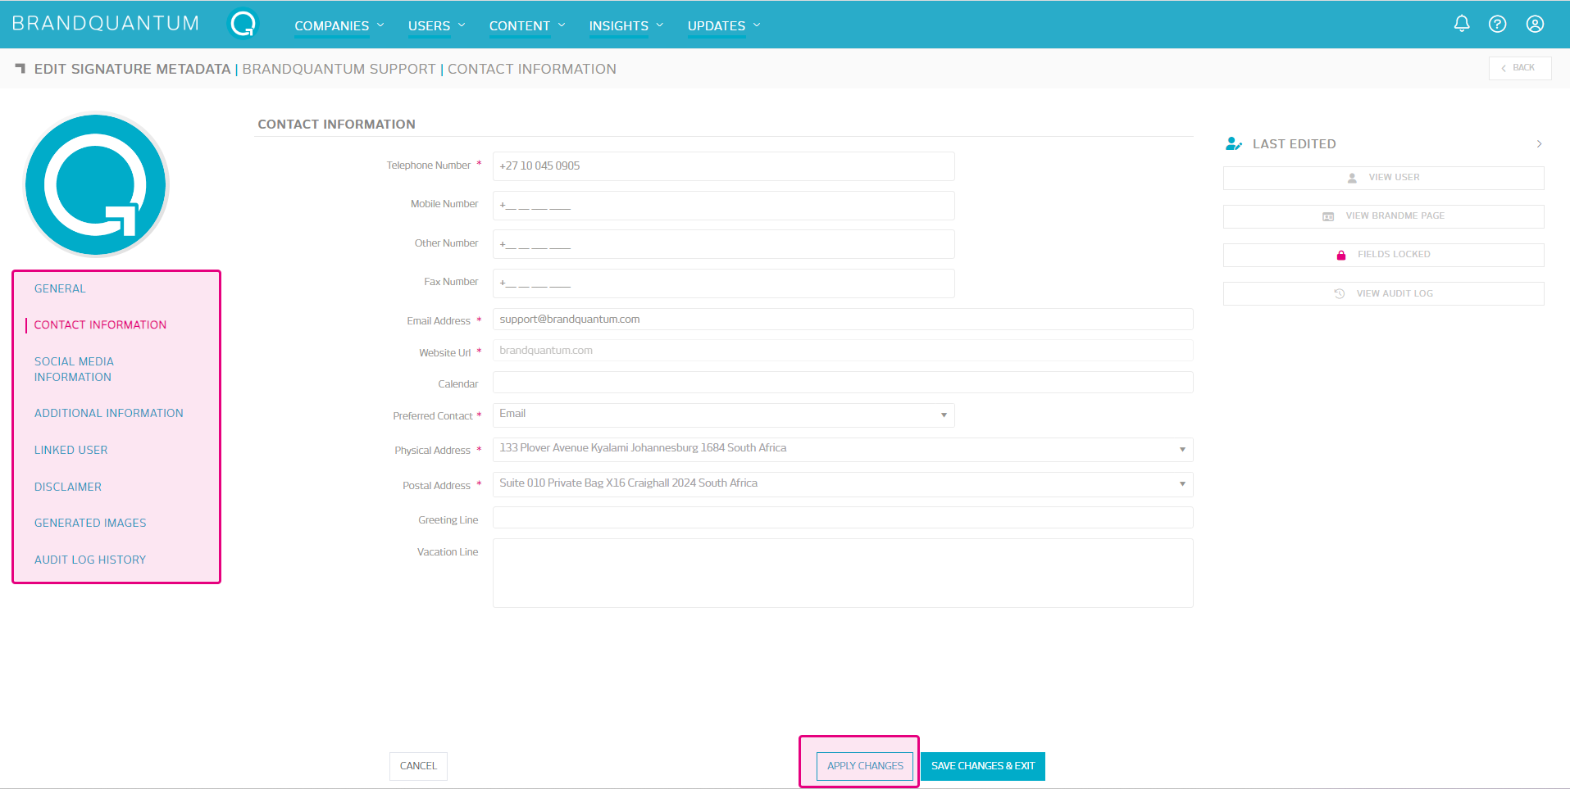1570x789 pixels.
Task: Click the CONTENT dropdown chevron
Action: click(x=562, y=25)
